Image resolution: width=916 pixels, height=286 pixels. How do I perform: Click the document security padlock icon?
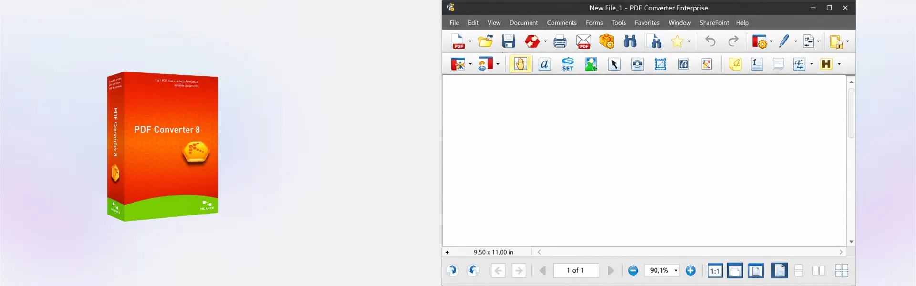pos(836,42)
